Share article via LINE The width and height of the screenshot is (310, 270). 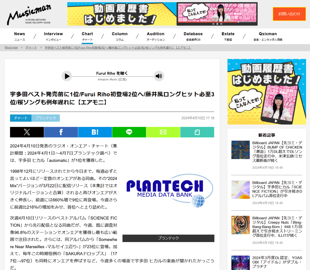tap(129, 132)
